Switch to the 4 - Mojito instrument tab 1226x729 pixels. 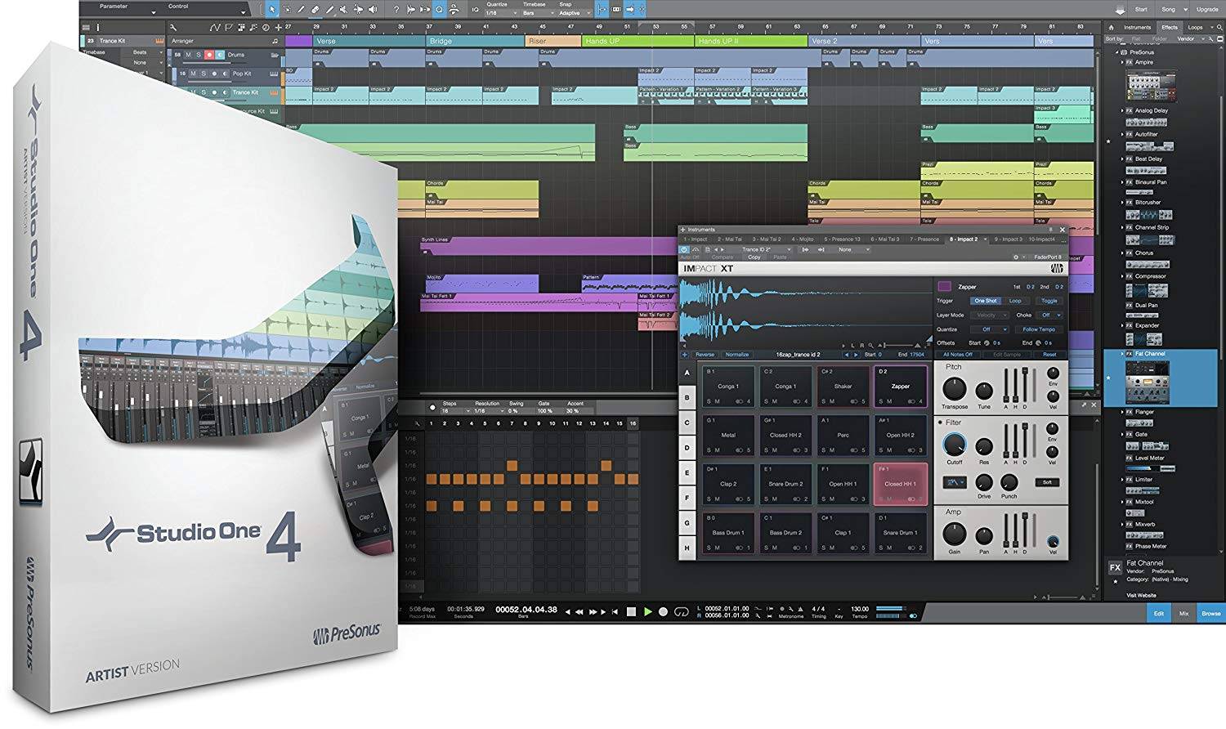pos(803,239)
